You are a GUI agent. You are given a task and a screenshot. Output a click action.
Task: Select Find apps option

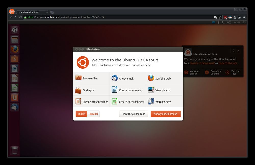91,90
